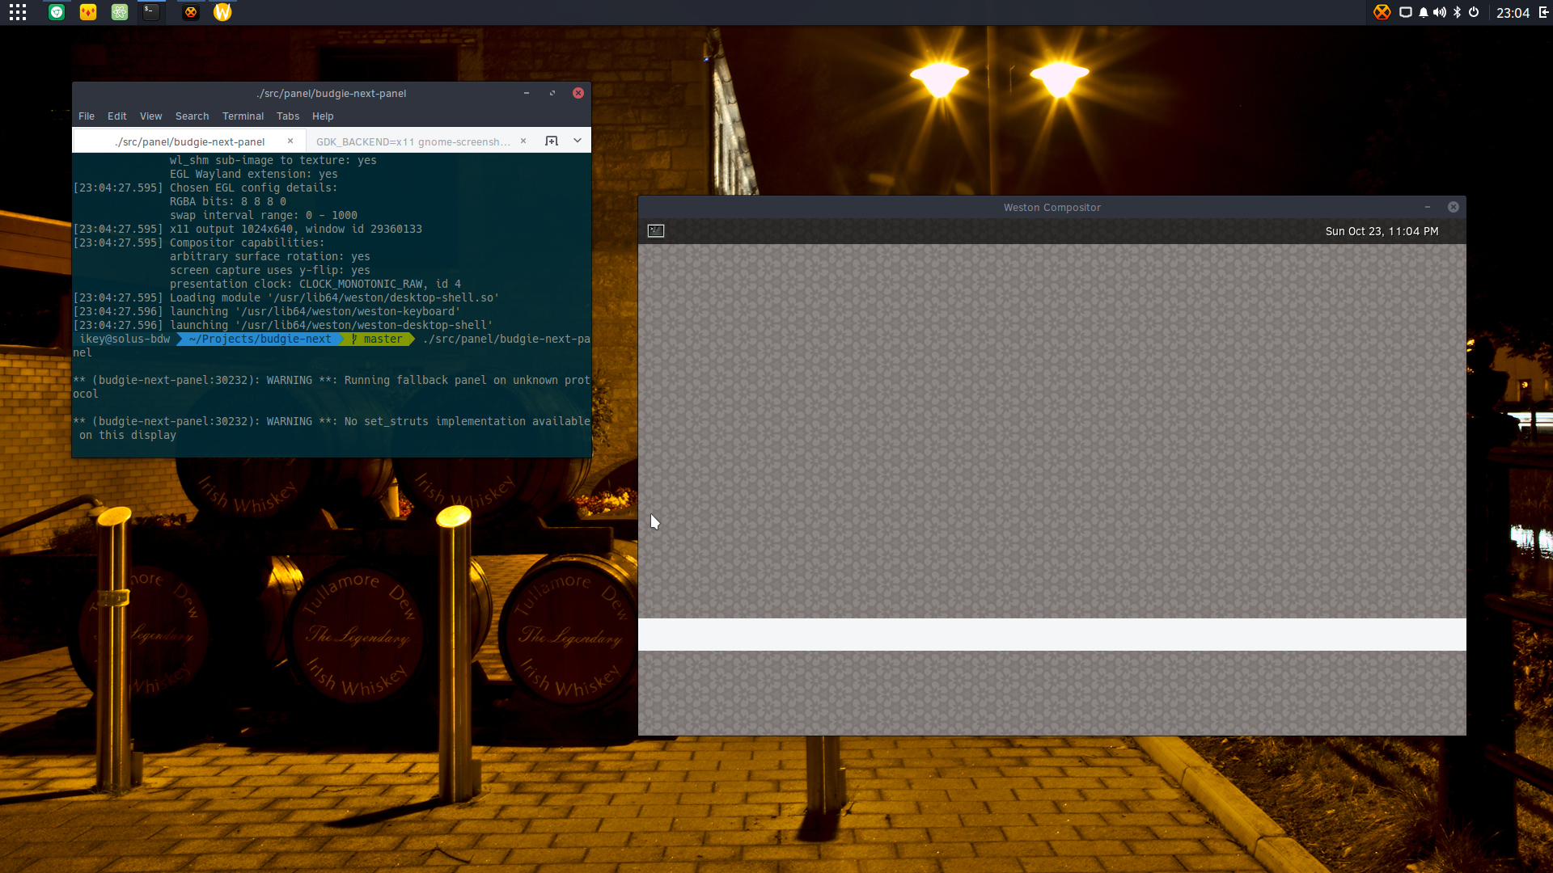Viewport: 1553px width, 873px height.
Task: Click the Weston terminal launcher icon
Action: tap(656, 231)
